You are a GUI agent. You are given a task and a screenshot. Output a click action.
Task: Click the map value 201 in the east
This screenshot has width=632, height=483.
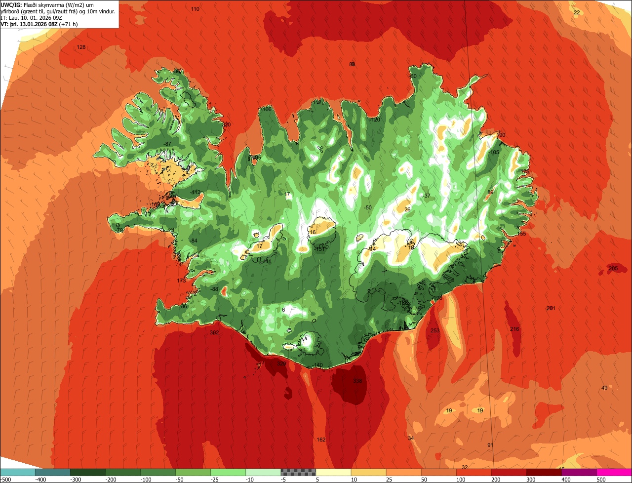(551, 308)
